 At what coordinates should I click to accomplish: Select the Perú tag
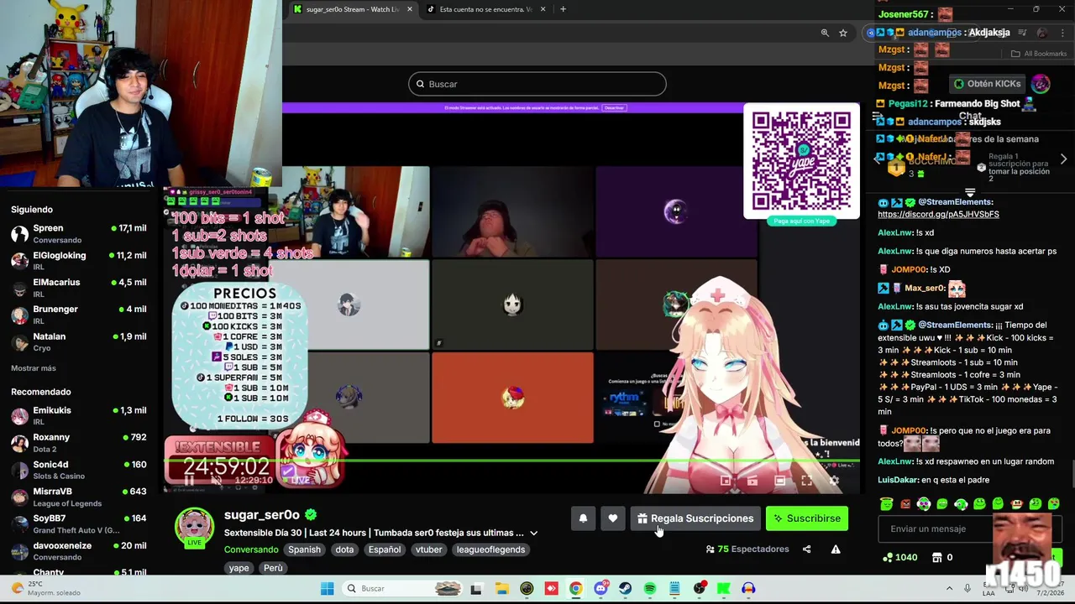pyautogui.click(x=273, y=568)
